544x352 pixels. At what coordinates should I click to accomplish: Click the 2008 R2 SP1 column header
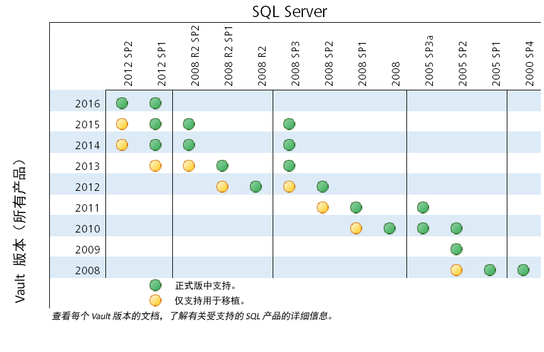point(228,56)
